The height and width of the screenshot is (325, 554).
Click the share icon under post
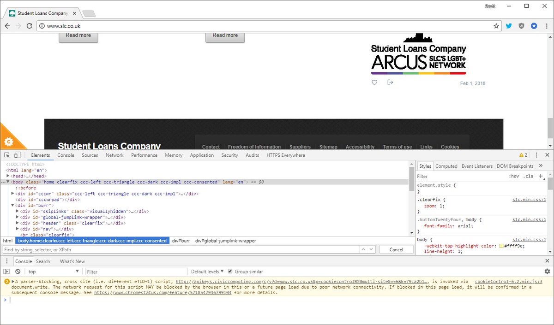(390, 83)
